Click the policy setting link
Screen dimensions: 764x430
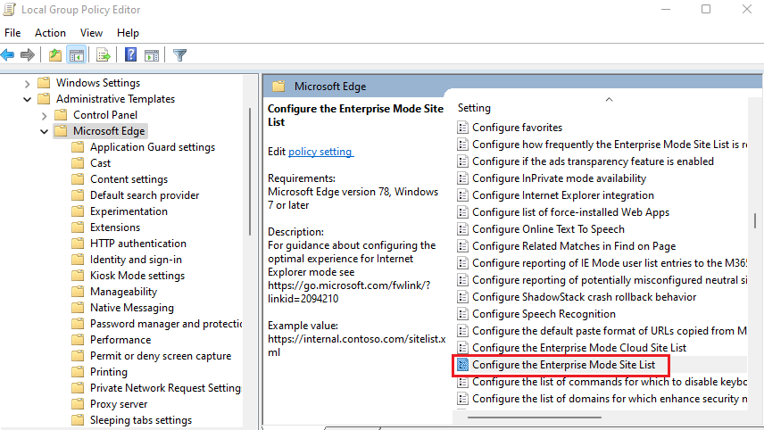[x=320, y=152]
